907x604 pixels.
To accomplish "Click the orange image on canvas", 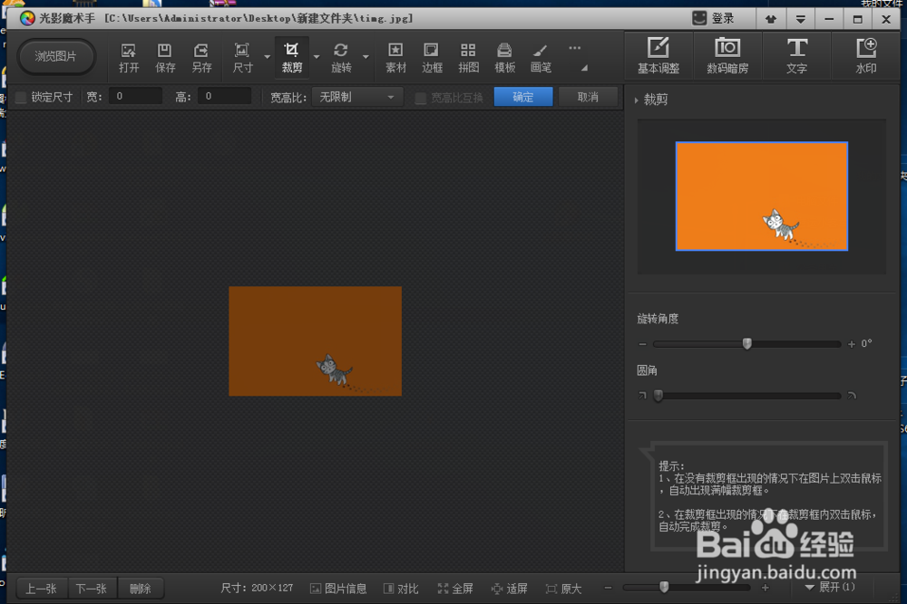I will pos(316,341).
